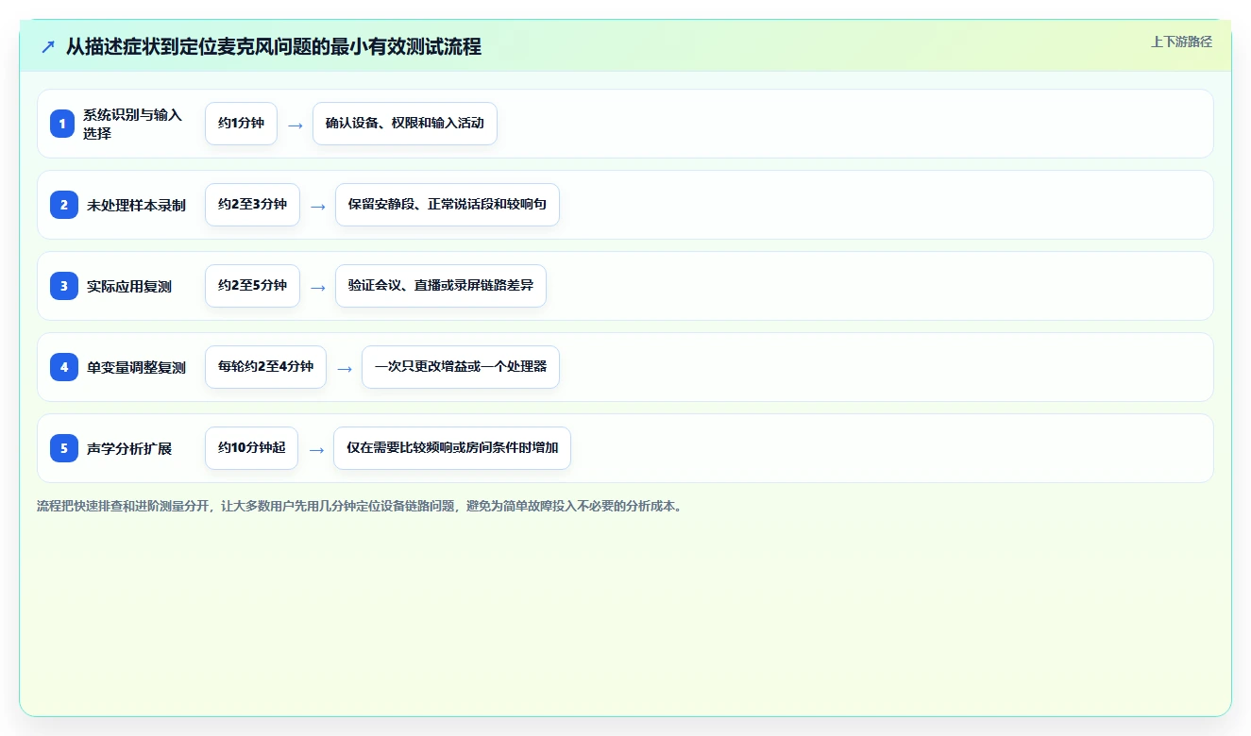Click the step label 单变量调整复测
The width and height of the screenshot is (1251, 736).
136,367
